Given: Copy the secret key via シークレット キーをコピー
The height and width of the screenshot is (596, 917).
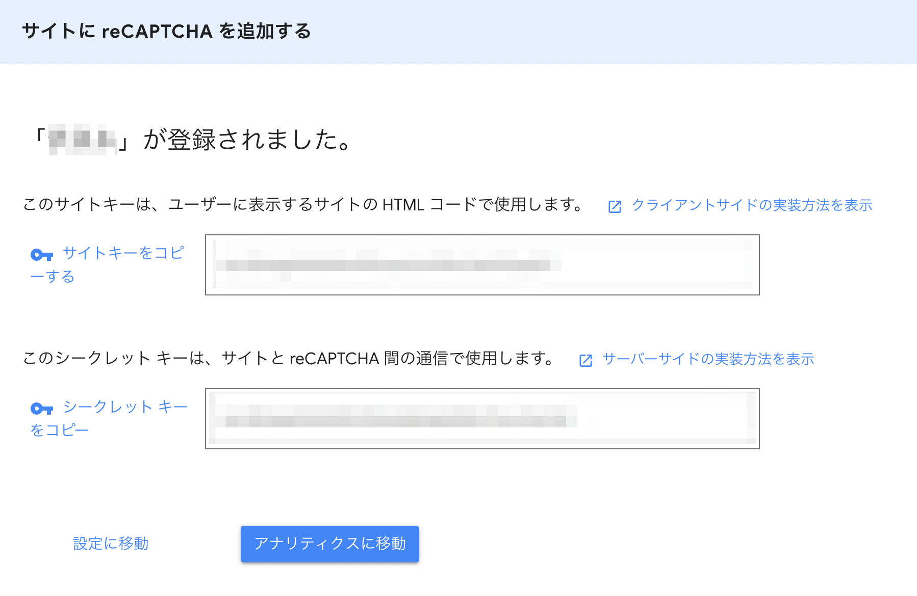Looking at the screenshot, I should tap(109, 418).
